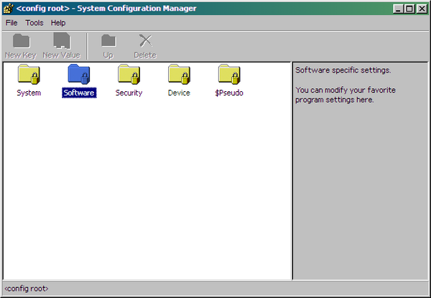The width and height of the screenshot is (431, 298).
Task: Maximize the System Configuration Manager window
Action: tap(409, 9)
